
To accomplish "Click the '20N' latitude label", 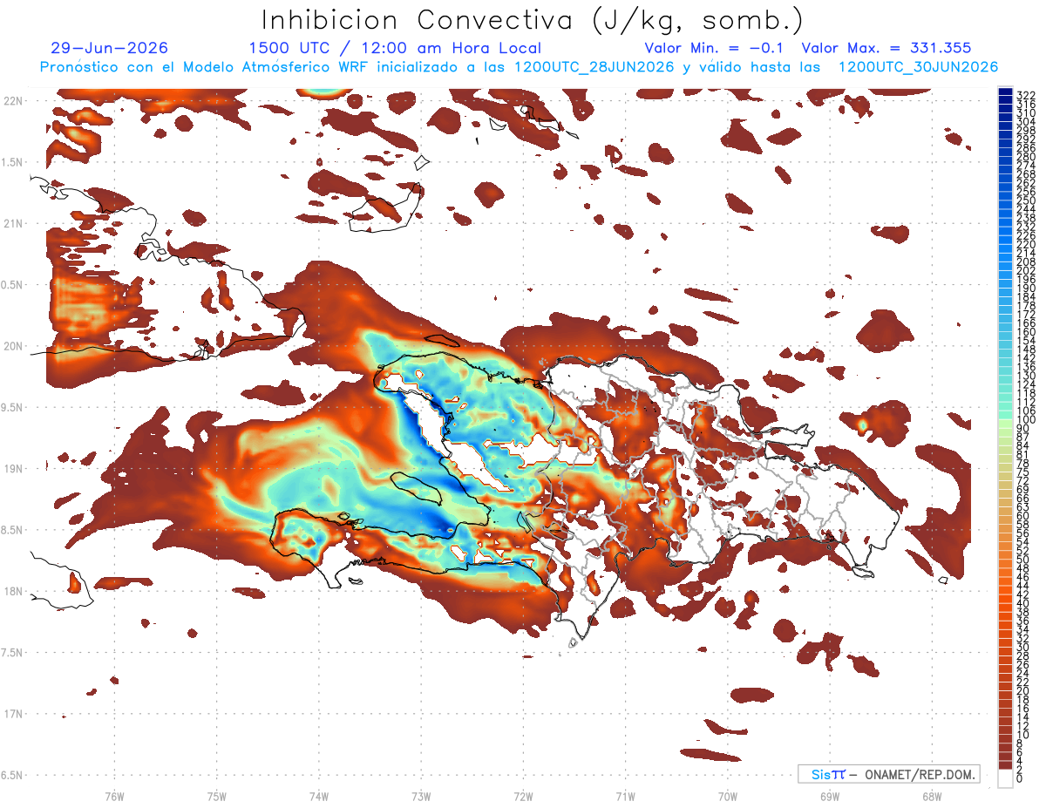I will (12, 346).
